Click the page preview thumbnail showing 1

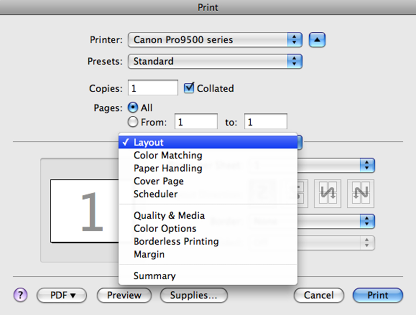[84, 211]
